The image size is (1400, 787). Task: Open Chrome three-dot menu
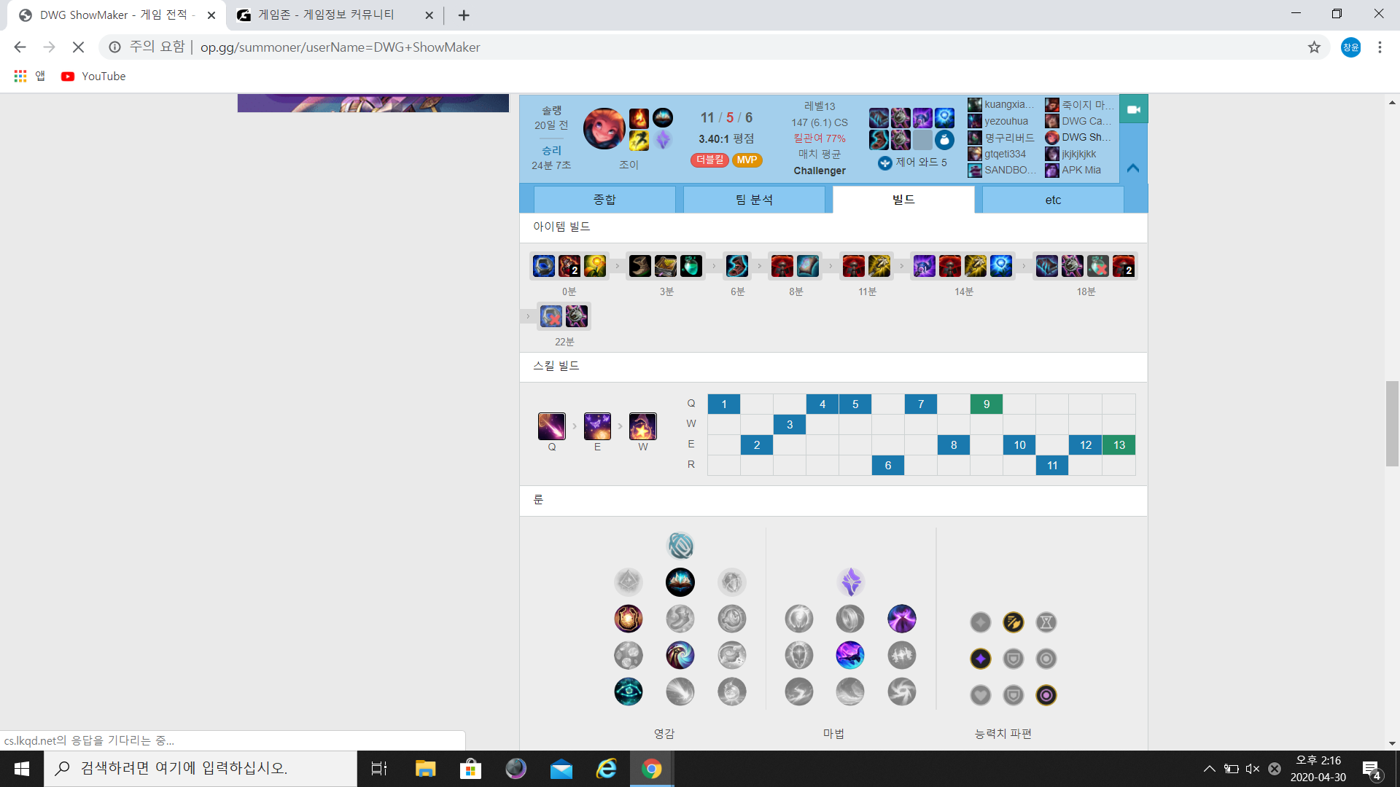(1380, 47)
